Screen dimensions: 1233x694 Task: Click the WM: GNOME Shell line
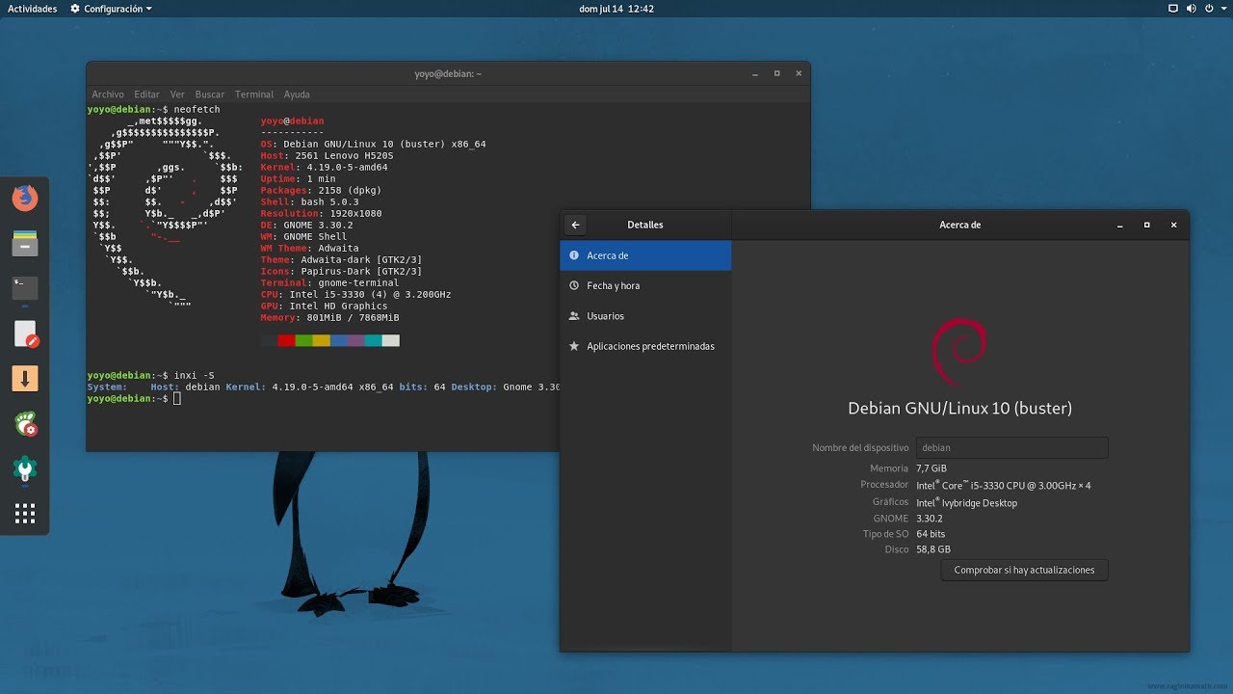pos(303,237)
